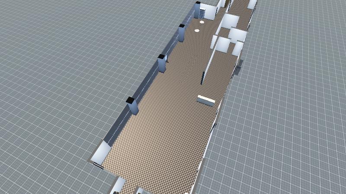
Task: Select the larger white circular spot on the floor
Action: pyautogui.click(x=197, y=31)
